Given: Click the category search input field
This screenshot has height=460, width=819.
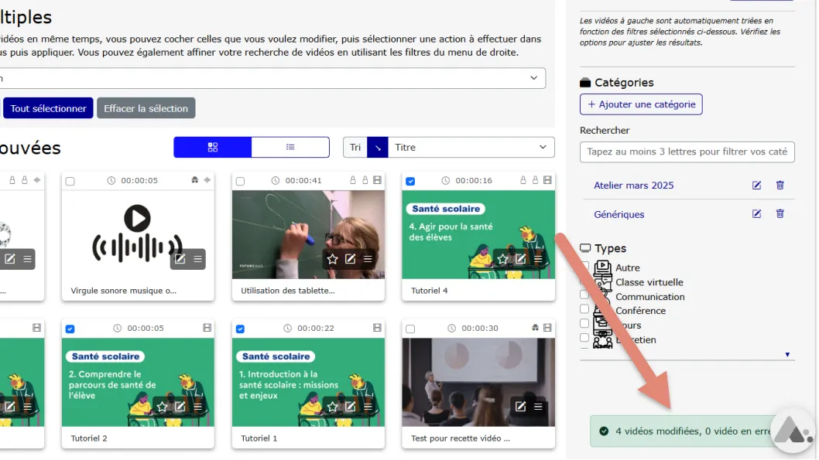Looking at the screenshot, I should (x=687, y=152).
